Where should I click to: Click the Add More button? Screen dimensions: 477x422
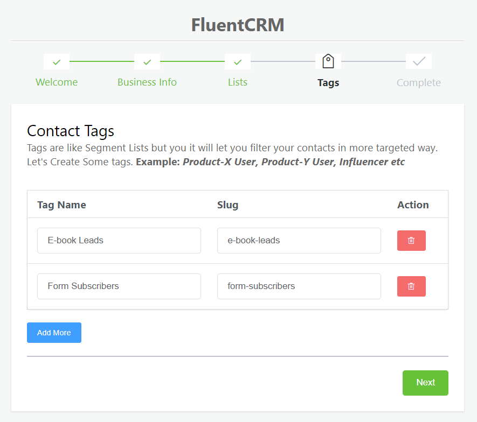click(x=54, y=332)
